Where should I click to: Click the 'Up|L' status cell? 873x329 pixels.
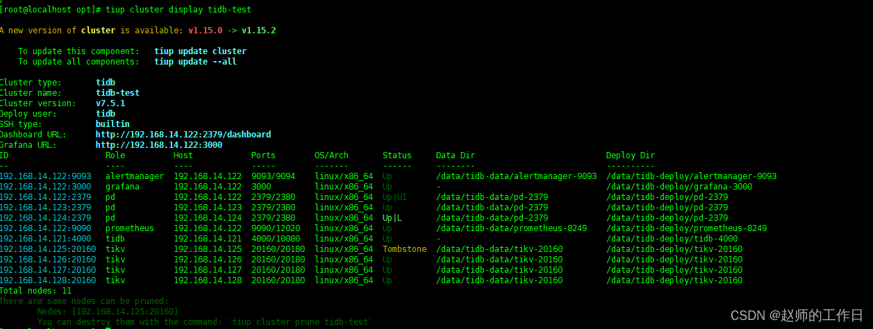tap(392, 218)
